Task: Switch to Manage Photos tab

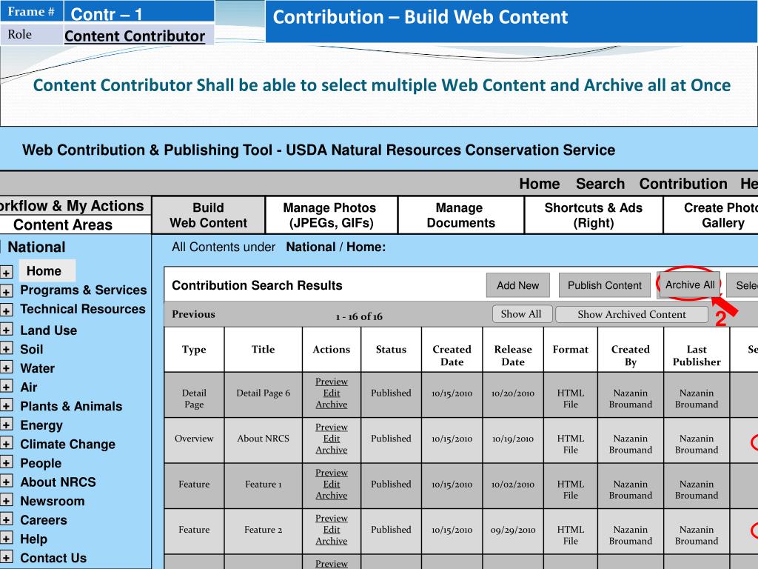Action: (331, 216)
